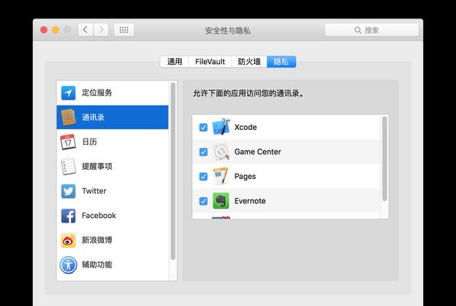Uncheck the Xcode contacts access checkbox

tap(204, 128)
